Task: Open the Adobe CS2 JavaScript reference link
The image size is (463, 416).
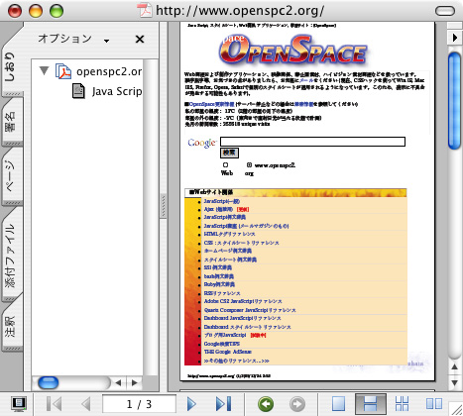Action: (243, 301)
